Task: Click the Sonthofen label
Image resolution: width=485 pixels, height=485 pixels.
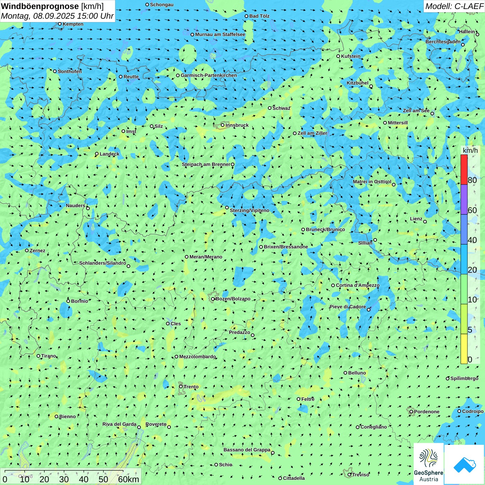Action: pos(70,71)
